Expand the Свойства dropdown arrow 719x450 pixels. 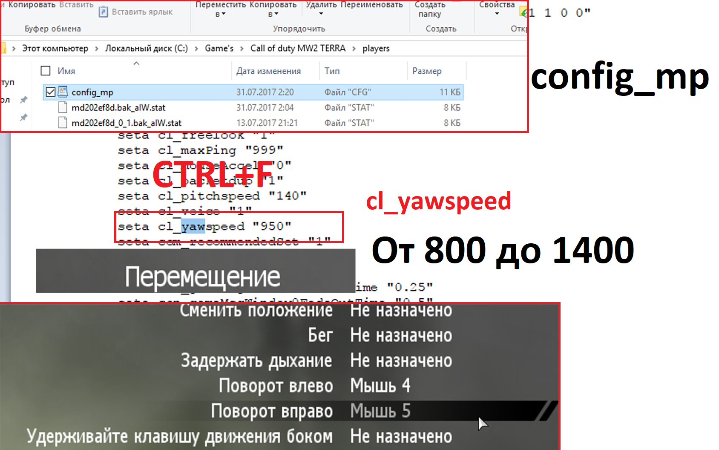coord(497,14)
